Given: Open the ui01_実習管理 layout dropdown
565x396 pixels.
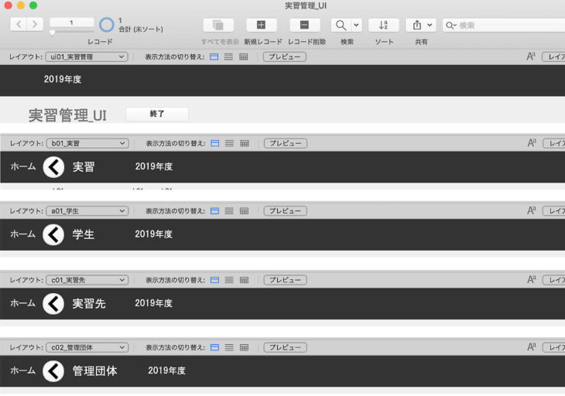Looking at the screenshot, I should (87, 57).
